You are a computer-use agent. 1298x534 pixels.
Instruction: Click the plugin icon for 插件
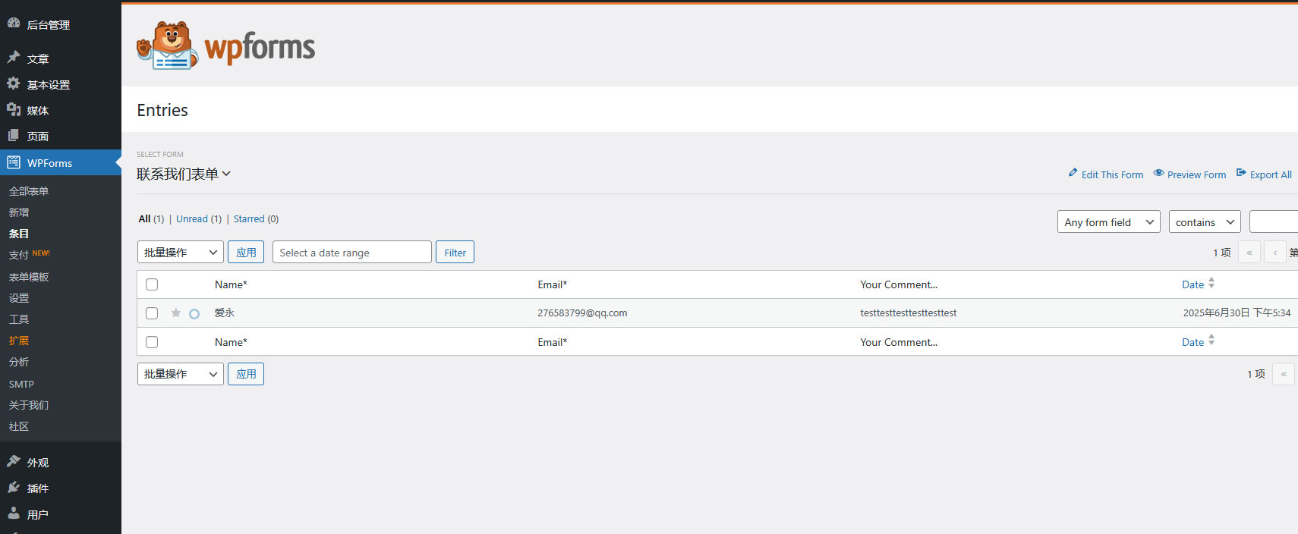(14, 487)
